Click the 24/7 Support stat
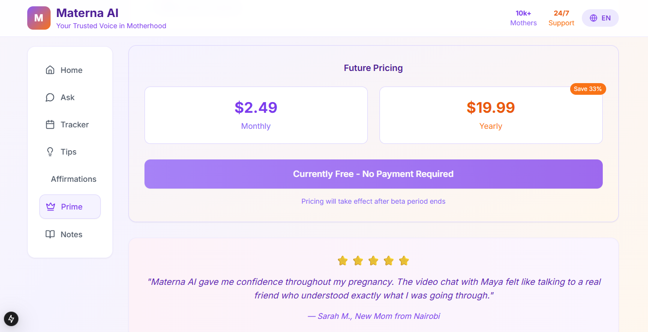Screen dimensions: 648x332 coord(561,18)
